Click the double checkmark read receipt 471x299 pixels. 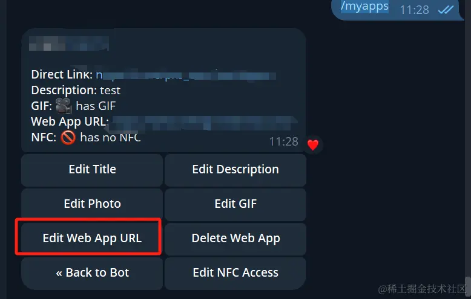pyautogui.click(x=446, y=10)
